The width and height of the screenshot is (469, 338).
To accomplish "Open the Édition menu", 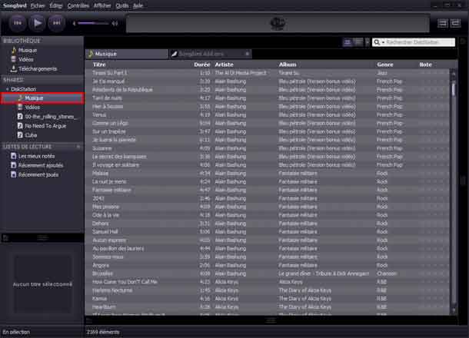I will pos(56,5).
